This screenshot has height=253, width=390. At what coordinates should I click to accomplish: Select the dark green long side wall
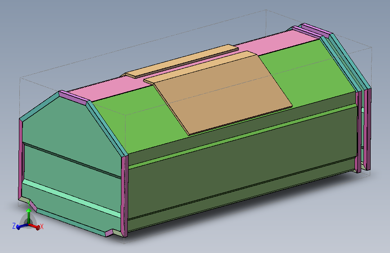coord(242,163)
